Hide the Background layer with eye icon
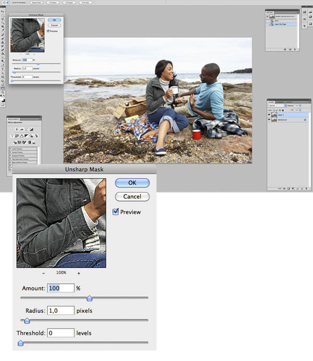 tap(270, 119)
